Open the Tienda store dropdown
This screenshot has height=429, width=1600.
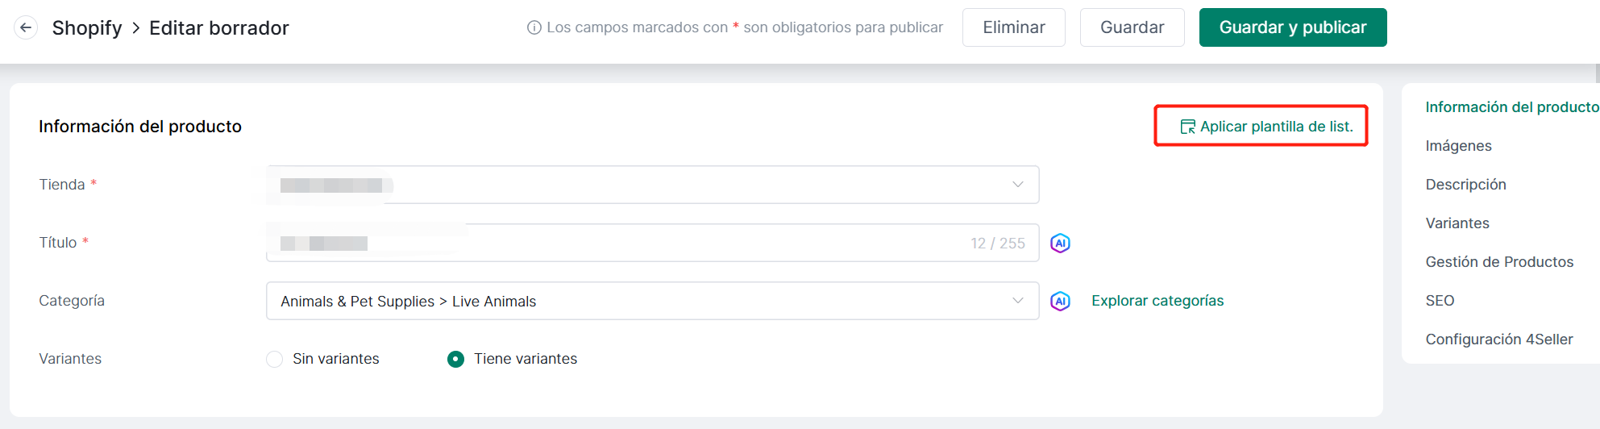click(x=652, y=185)
